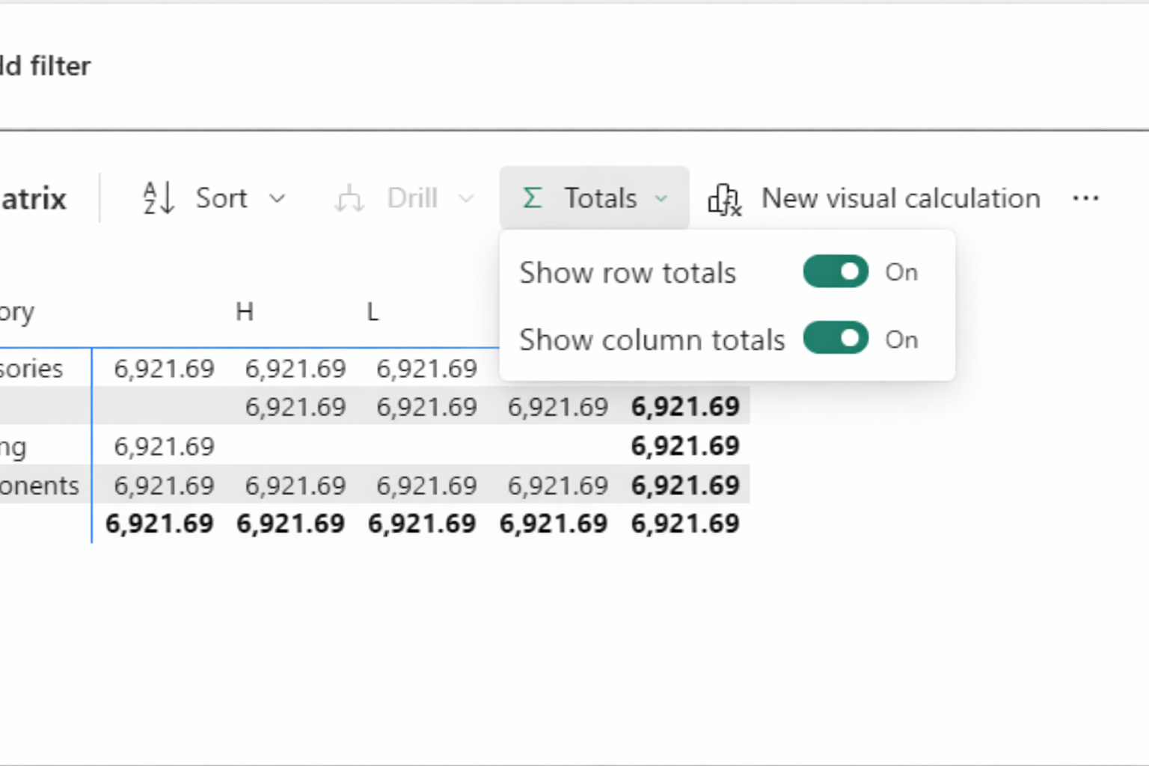Select the H column header
The image size is (1149, 766).
pyautogui.click(x=245, y=311)
